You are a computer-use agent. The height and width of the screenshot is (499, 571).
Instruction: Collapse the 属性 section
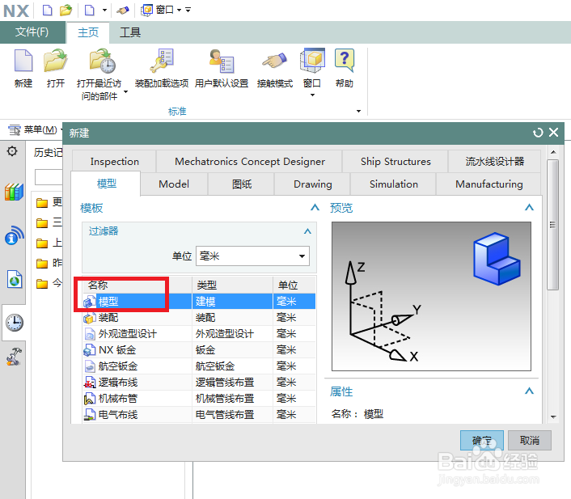pyautogui.click(x=529, y=391)
